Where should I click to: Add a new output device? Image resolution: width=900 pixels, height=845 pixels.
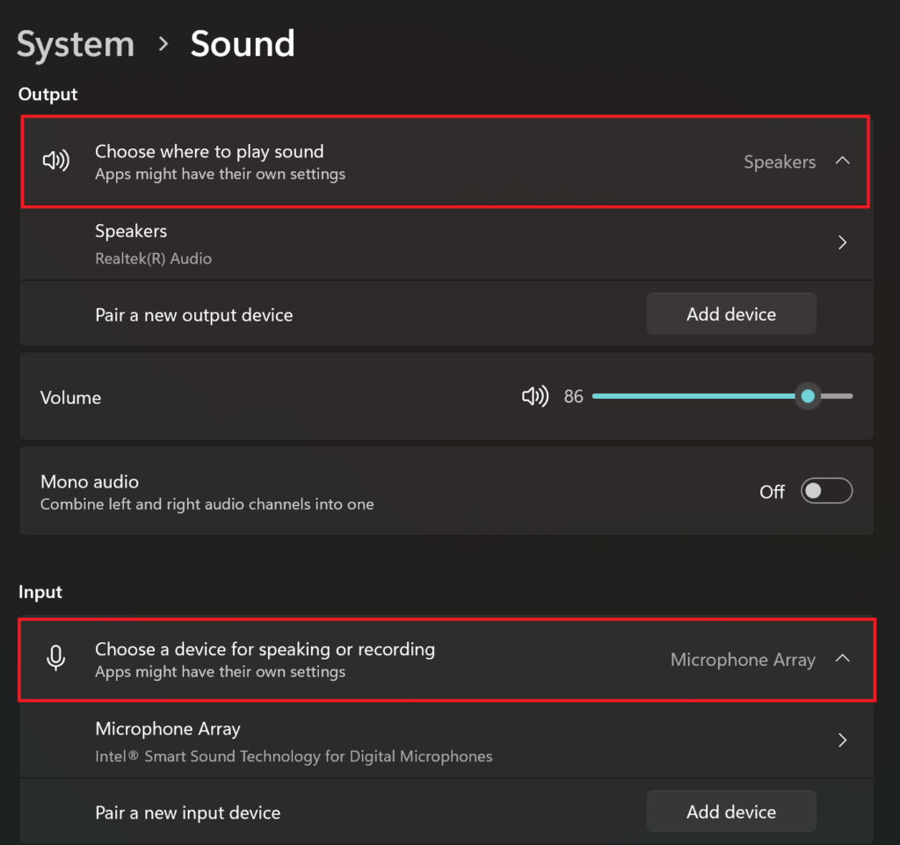730,314
